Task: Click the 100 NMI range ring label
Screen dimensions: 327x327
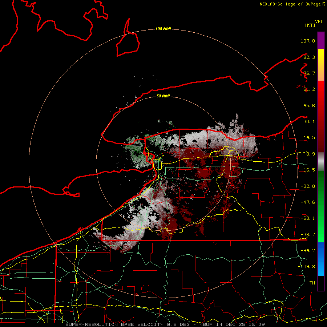Action: (163, 29)
